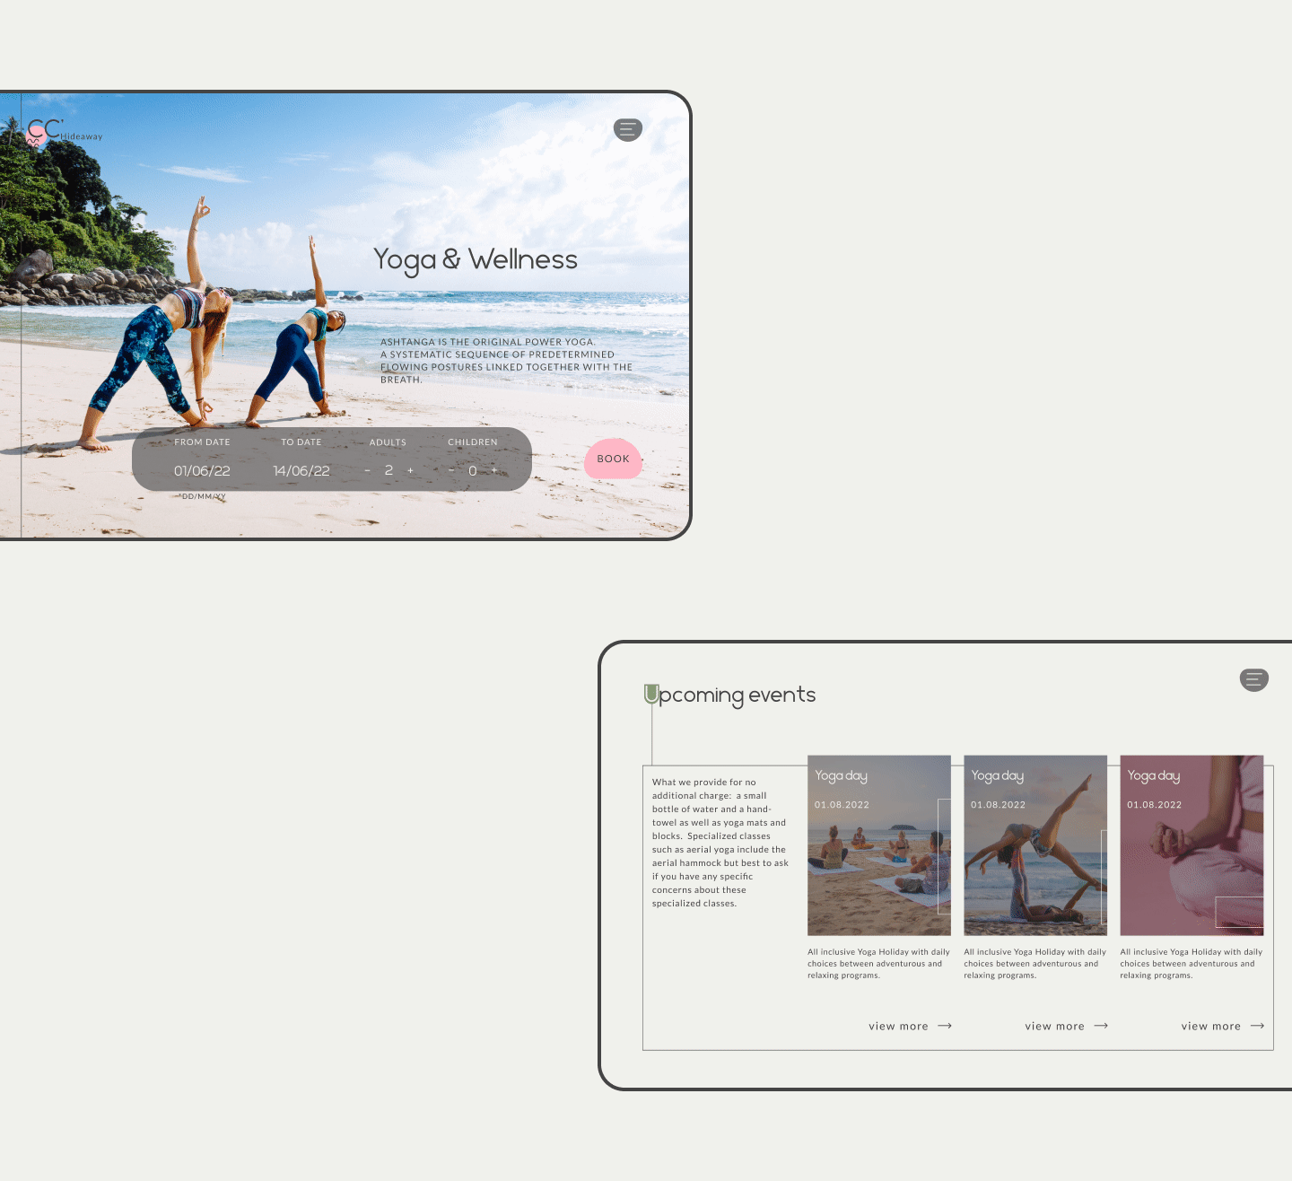The height and width of the screenshot is (1181, 1292).
Task: Decrease the number of children
Action: pyautogui.click(x=450, y=469)
